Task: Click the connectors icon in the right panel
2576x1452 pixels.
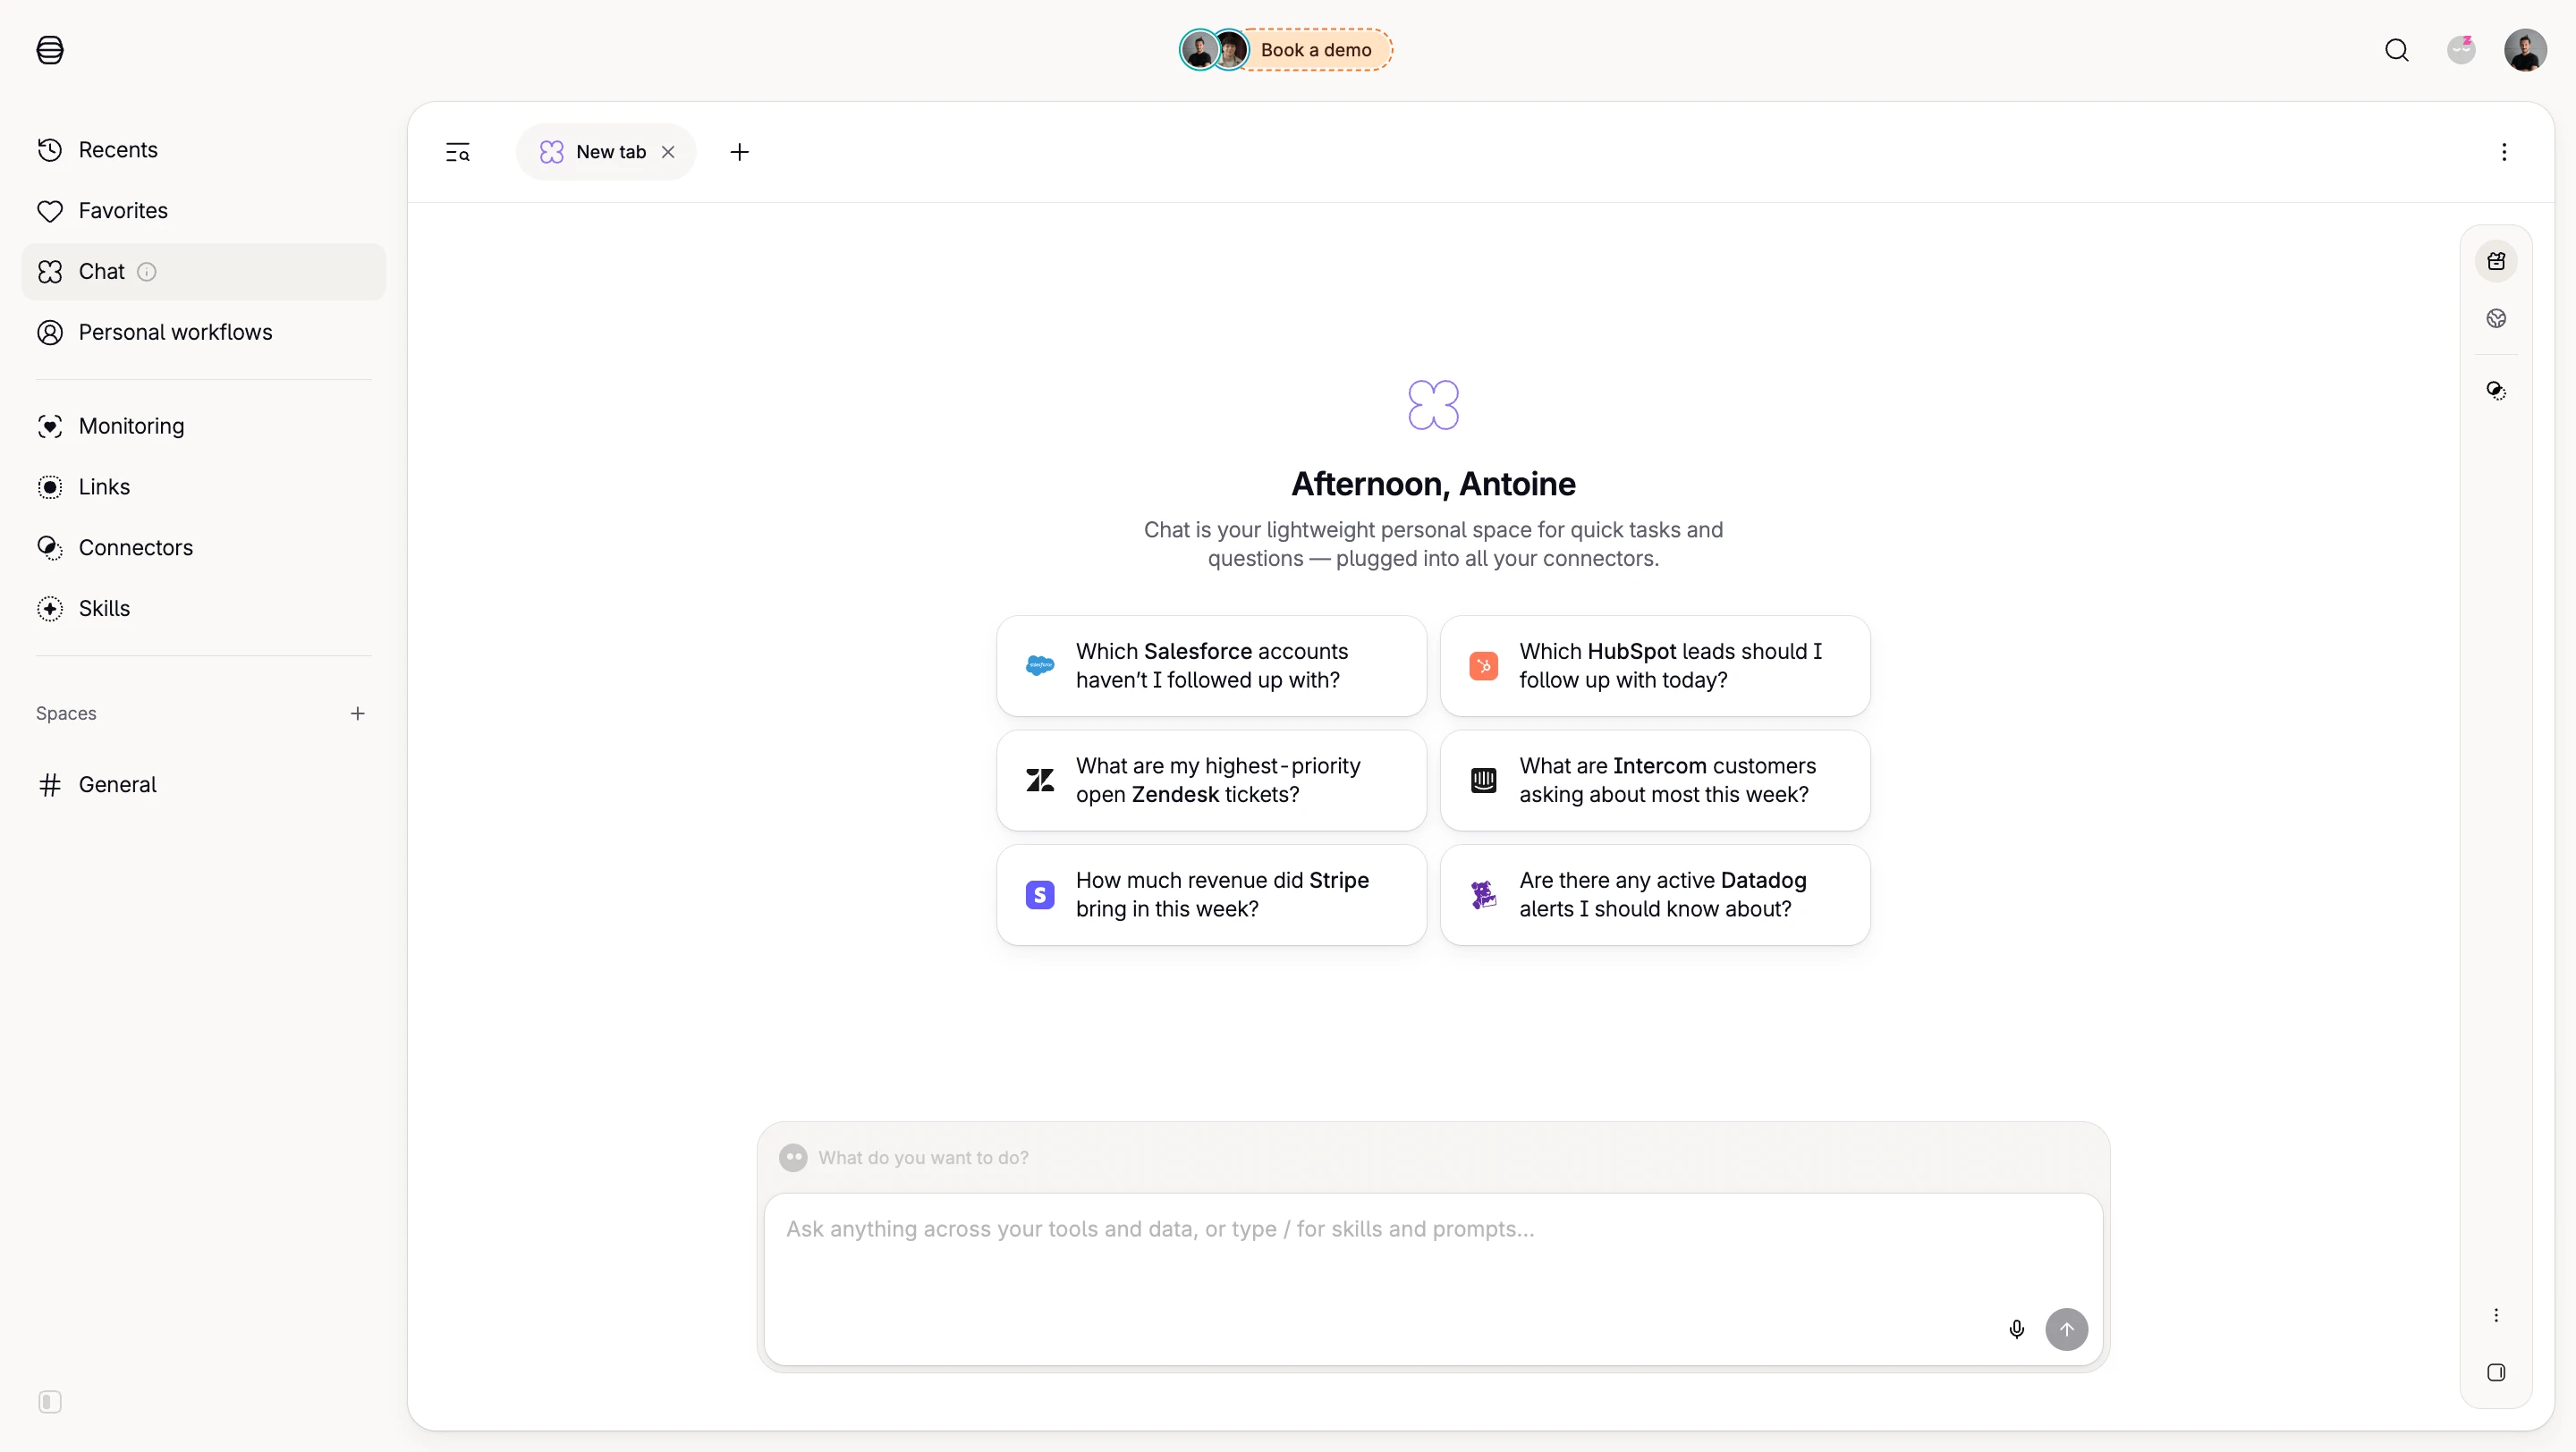Action: click(x=2496, y=391)
